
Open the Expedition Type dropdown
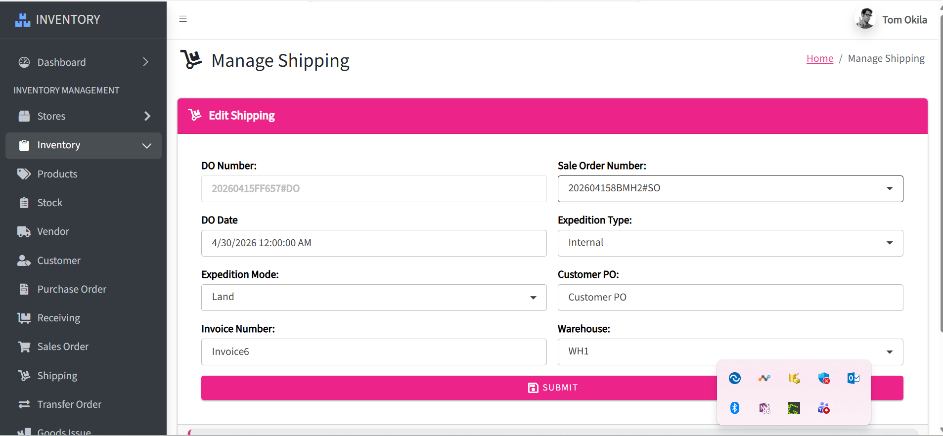point(730,243)
